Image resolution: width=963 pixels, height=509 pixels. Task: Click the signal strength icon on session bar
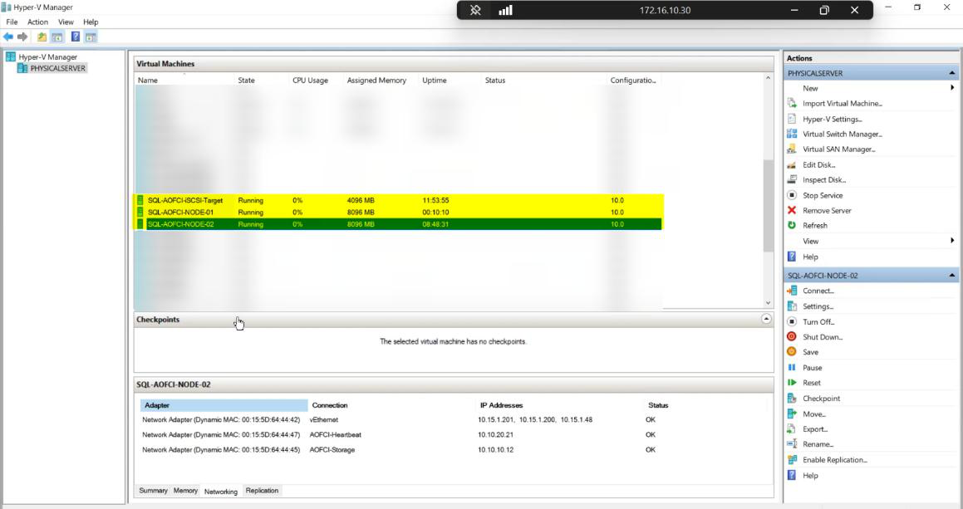coord(505,11)
